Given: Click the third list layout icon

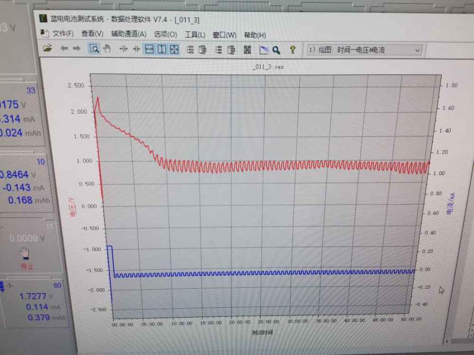Looking at the screenshot, I should click(x=219, y=50).
